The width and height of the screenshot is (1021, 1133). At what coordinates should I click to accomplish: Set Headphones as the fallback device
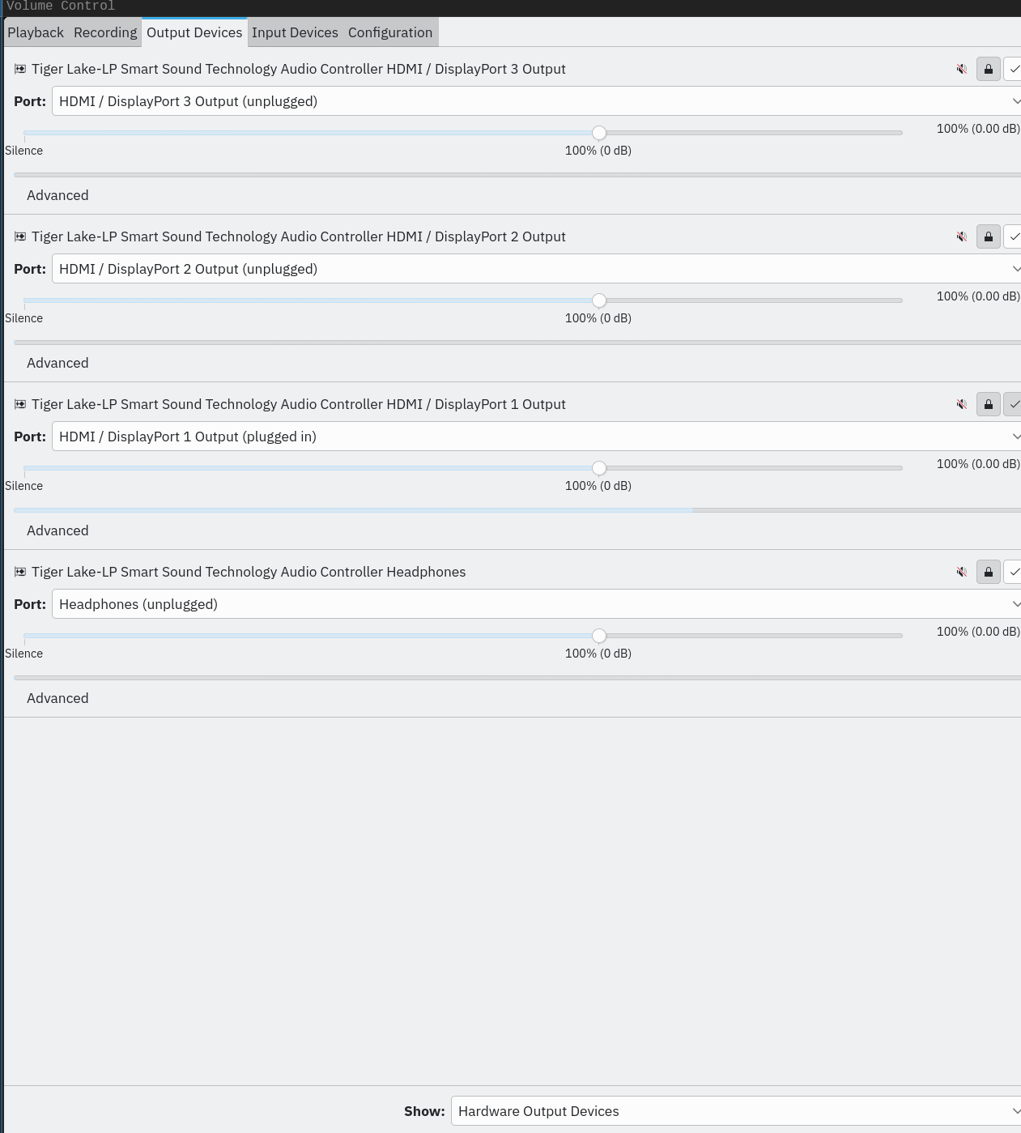[x=1013, y=572]
